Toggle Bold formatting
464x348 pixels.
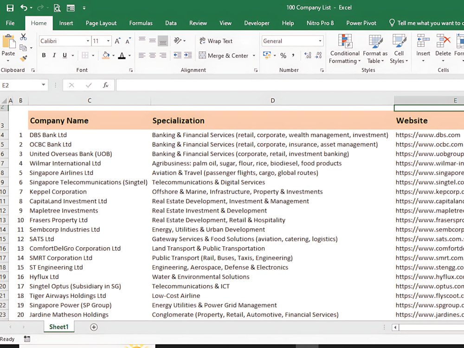[44, 55]
